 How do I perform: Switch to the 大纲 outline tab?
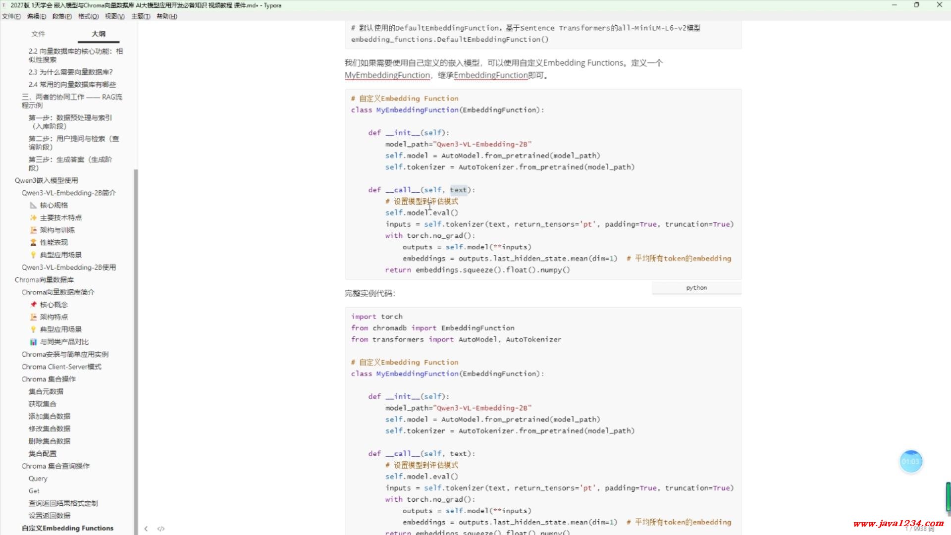[x=99, y=34]
